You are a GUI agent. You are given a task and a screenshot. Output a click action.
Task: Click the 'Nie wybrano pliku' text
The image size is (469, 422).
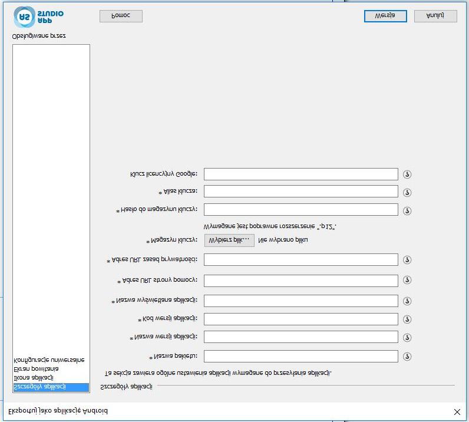click(x=283, y=240)
